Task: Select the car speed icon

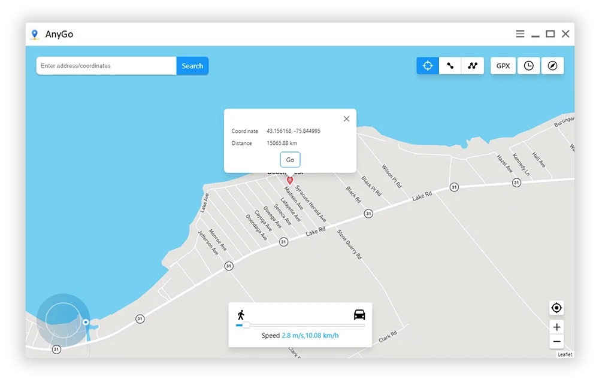Action: (x=359, y=315)
